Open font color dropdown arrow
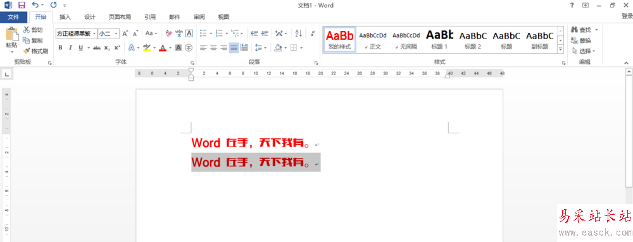Image resolution: width=633 pixels, height=242 pixels. click(x=170, y=48)
